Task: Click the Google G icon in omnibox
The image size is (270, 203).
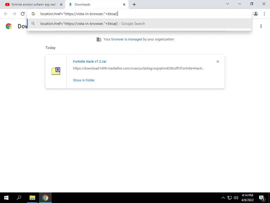Action: coord(33,14)
